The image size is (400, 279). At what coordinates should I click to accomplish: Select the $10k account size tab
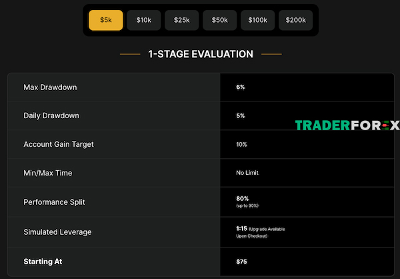tap(143, 21)
